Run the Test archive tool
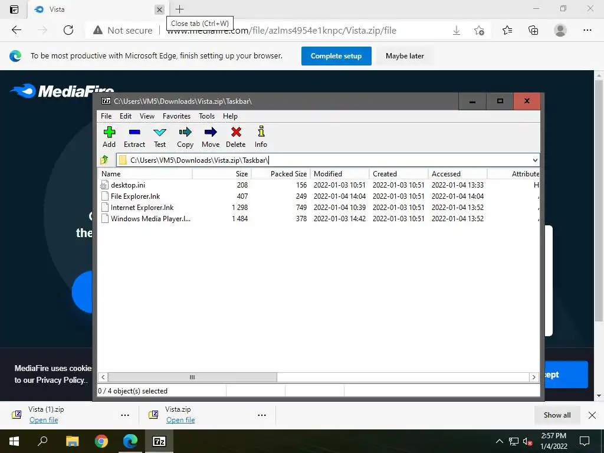This screenshot has height=453, width=604. click(160, 132)
